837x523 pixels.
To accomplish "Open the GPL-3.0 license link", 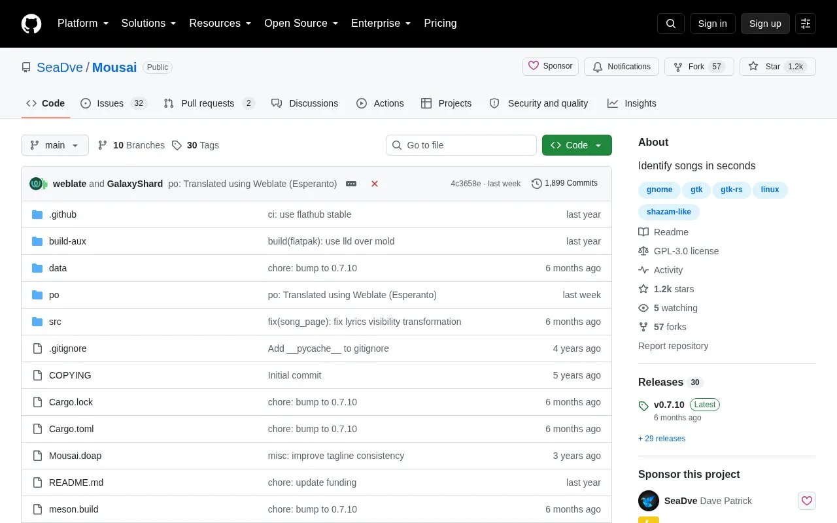I will click(679, 251).
